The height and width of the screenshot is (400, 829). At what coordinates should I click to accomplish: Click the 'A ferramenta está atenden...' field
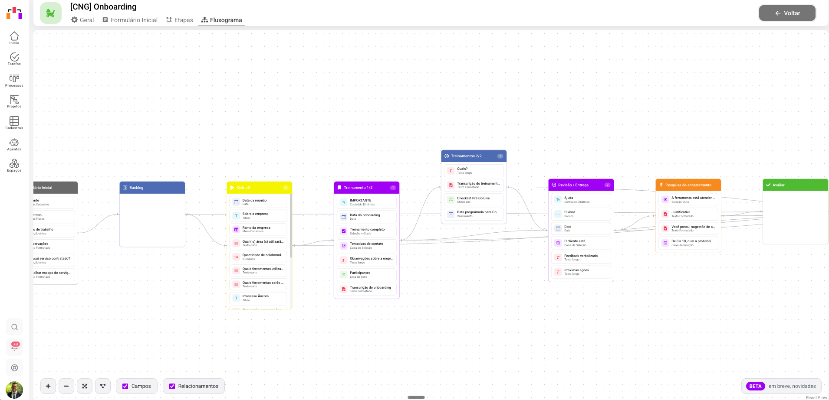[688, 199]
